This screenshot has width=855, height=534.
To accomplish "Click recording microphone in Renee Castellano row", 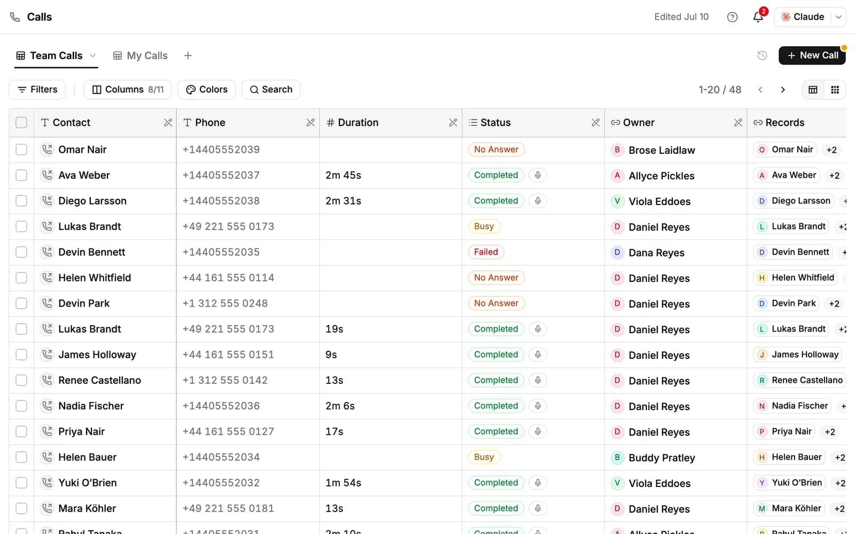I will tap(538, 380).
